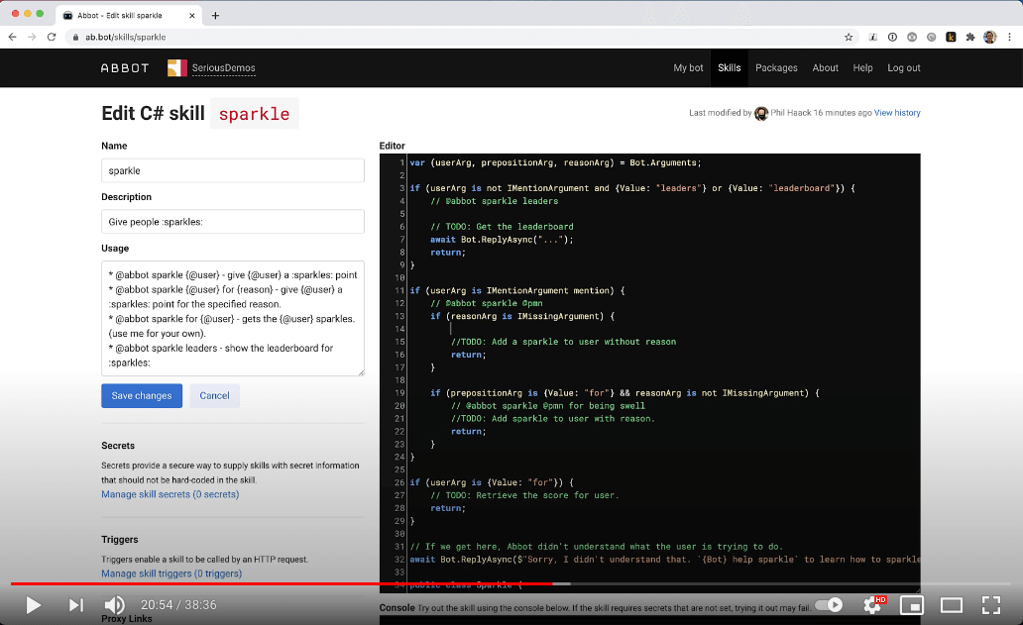Click the skill Name input field
The width and height of the screenshot is (1023, 625).
coord(233,170)
